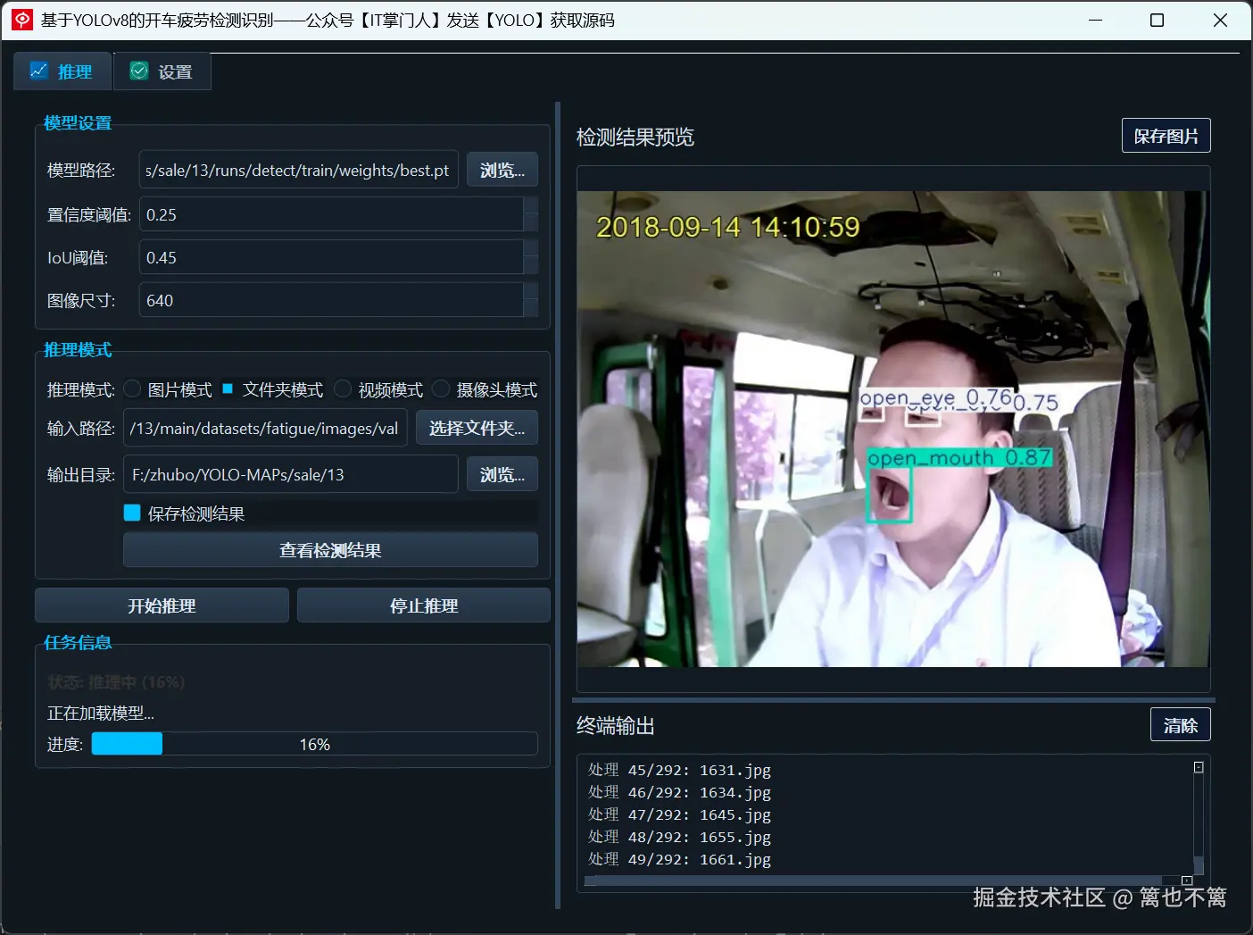The image size is (1253, 935).
Task: Click the 模型路径 input field
Action: 298,170
